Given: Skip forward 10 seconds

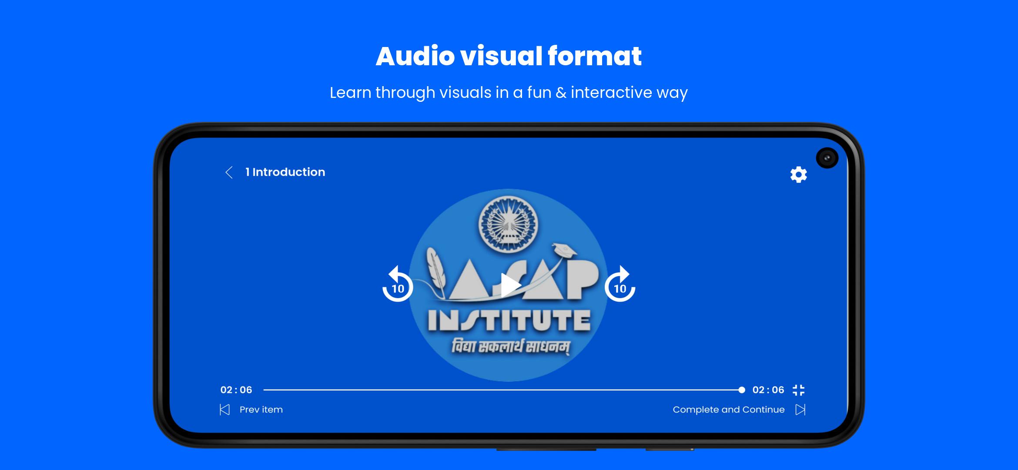Looking at the screenshot, I should click(x=620, y=284).
